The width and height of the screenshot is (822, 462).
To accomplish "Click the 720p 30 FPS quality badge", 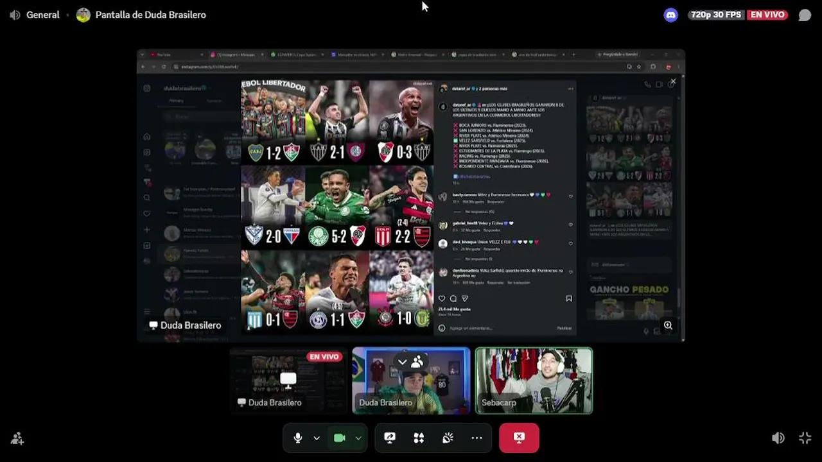I will tap(715, 15).
